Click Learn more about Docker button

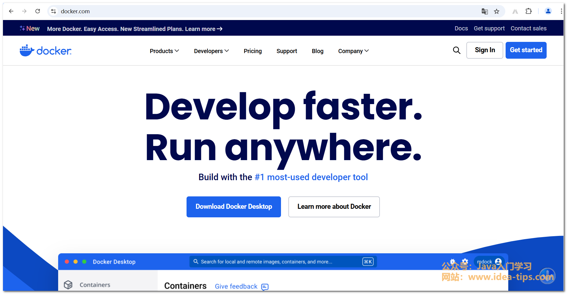click(x=334, y=207)
